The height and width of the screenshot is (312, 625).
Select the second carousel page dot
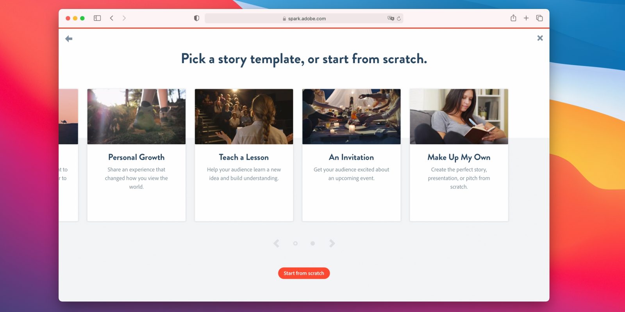[x=312, y=243]
